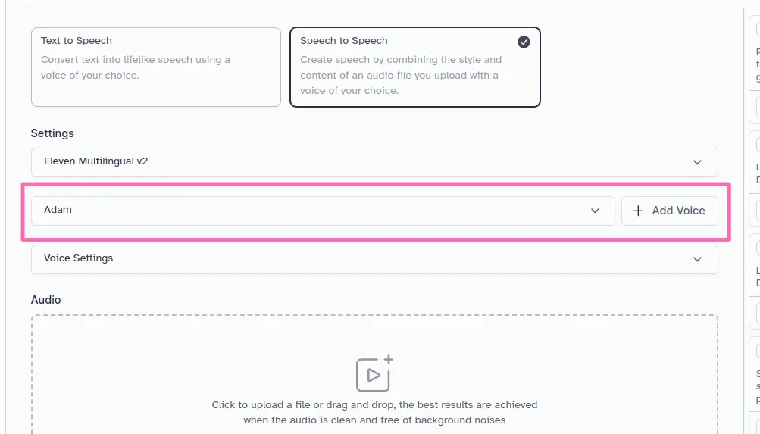760x434 pixels.
Task: Open the Adam voice selection dropdown
Action: pyautogui.click(x=323, y=211)
